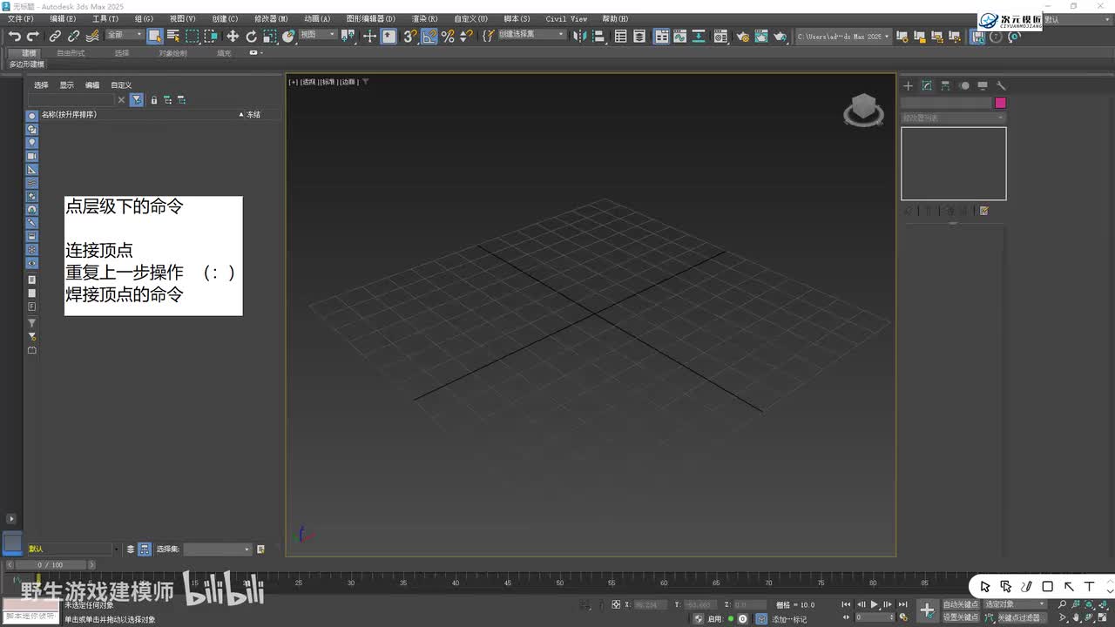
Task: Click the 名称(按升序排序) column header
Action: coord(70,114)
